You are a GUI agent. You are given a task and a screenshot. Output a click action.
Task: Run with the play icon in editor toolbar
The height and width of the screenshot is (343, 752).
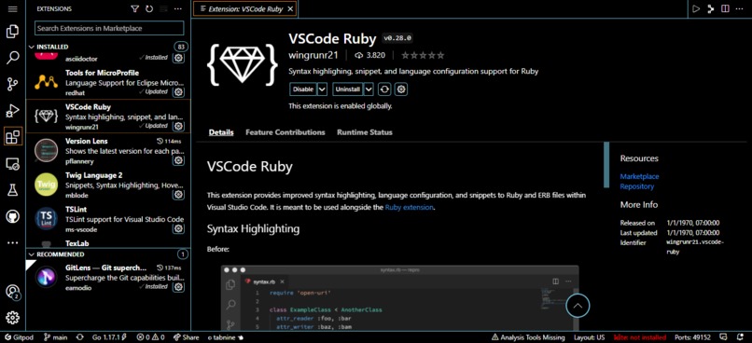point(696,8)
